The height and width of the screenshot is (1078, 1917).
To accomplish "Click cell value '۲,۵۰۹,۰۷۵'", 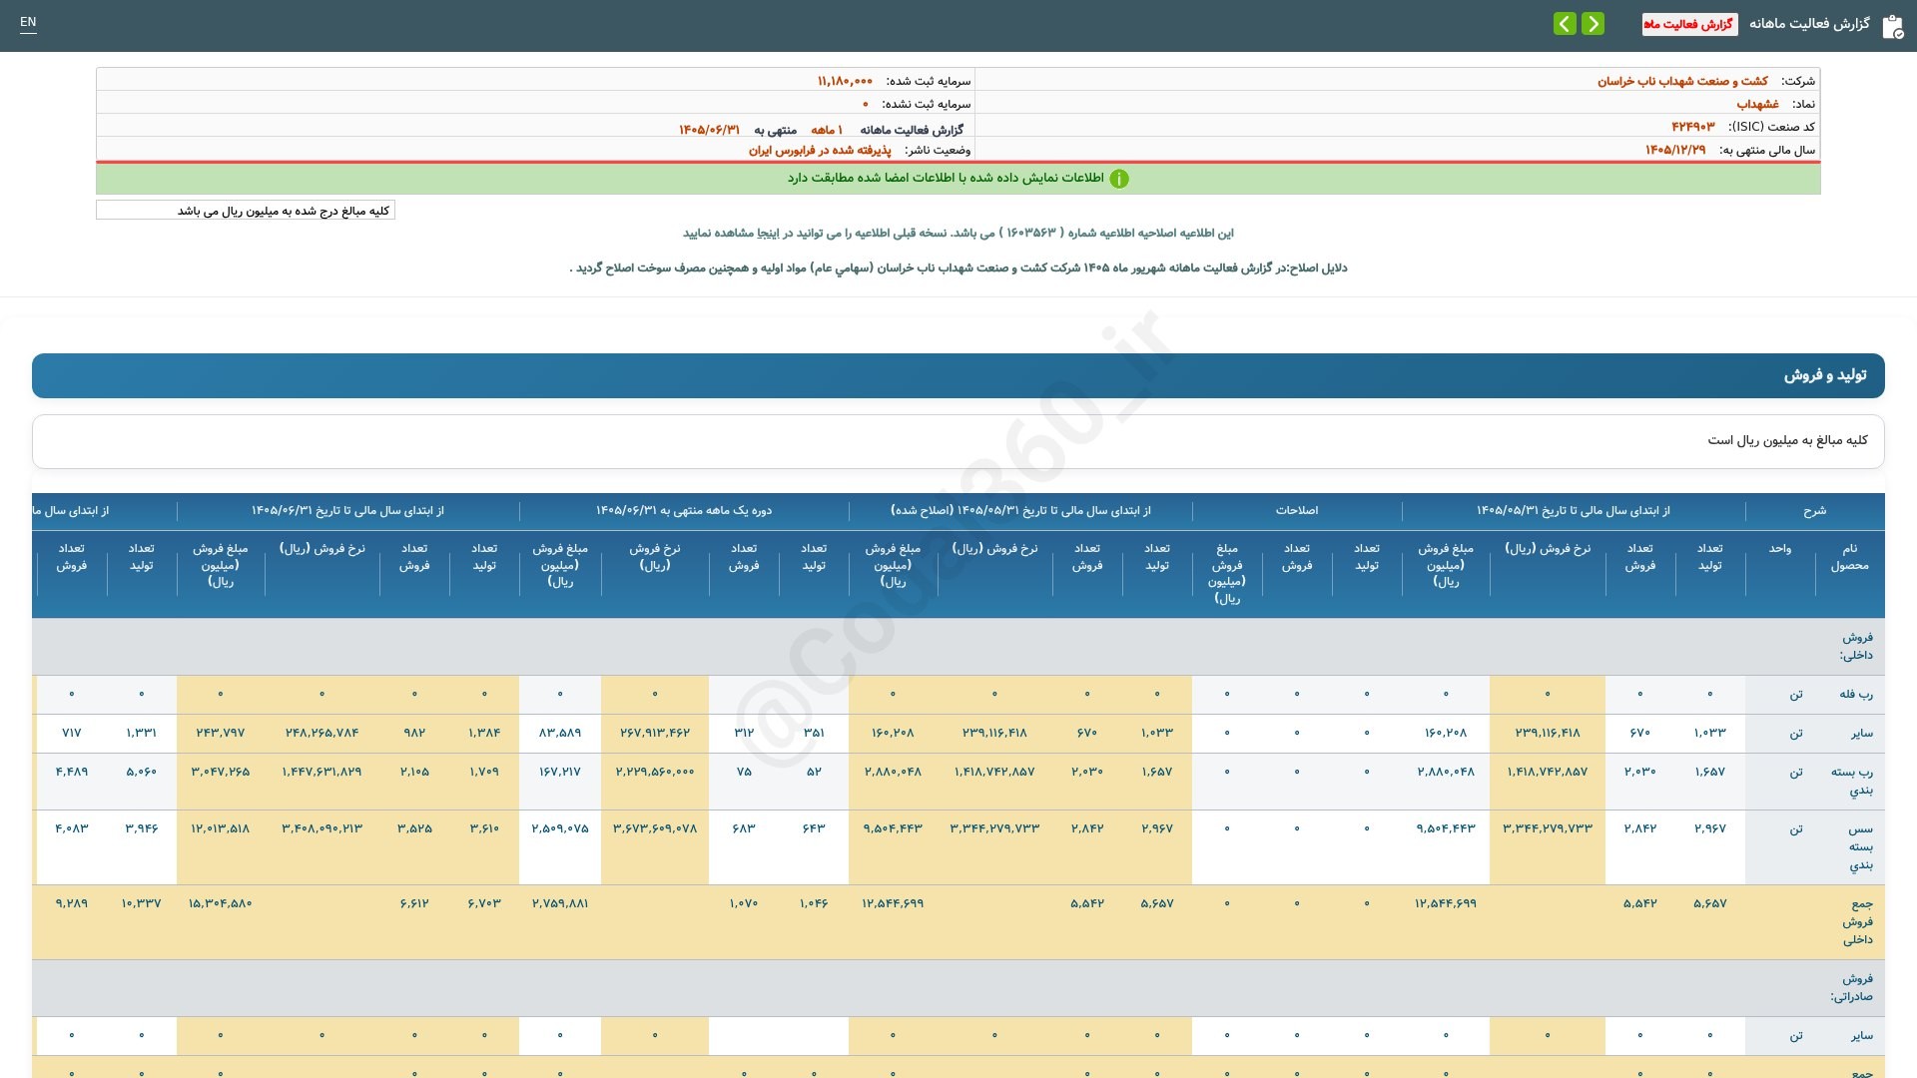I will coord(560,828).
